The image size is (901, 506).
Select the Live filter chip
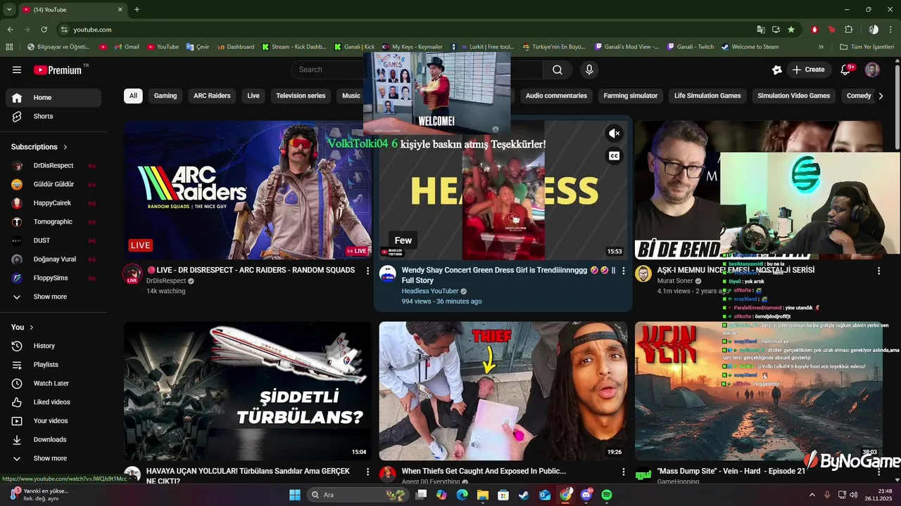253,96
